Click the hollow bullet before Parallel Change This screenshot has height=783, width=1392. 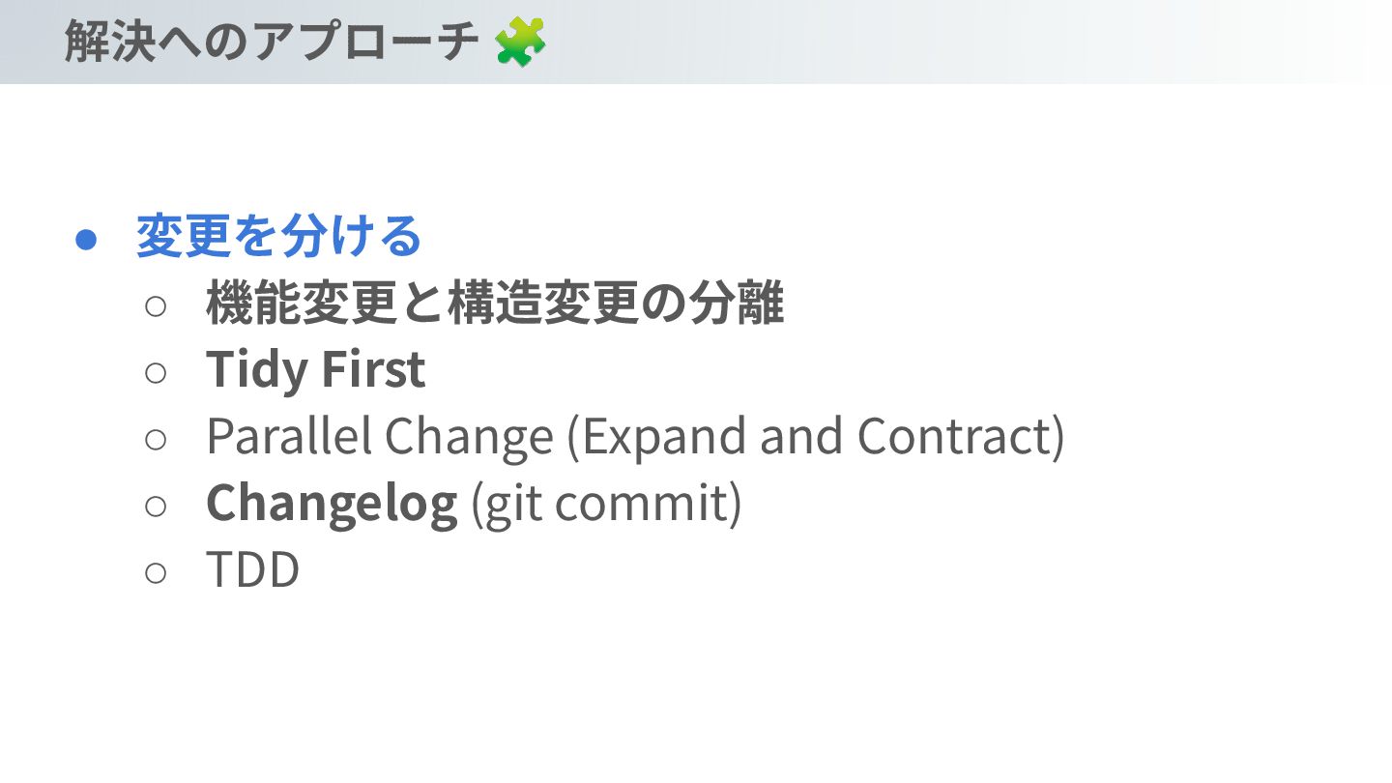[x=156, y=439]
